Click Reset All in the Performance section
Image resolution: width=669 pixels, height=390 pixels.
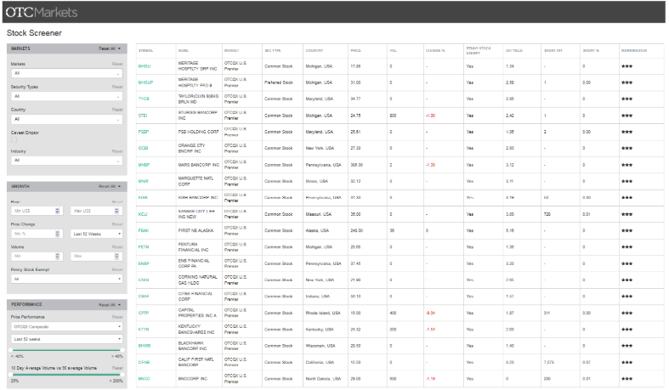click(110, 305)
